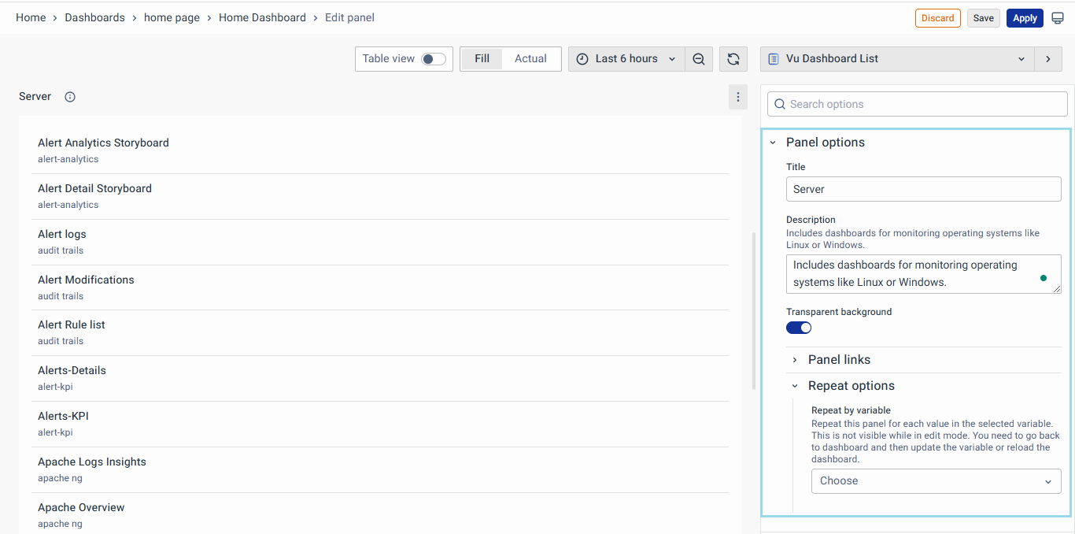Navigate to the Dashboards breadcrumb

click(x=94, y=17)
